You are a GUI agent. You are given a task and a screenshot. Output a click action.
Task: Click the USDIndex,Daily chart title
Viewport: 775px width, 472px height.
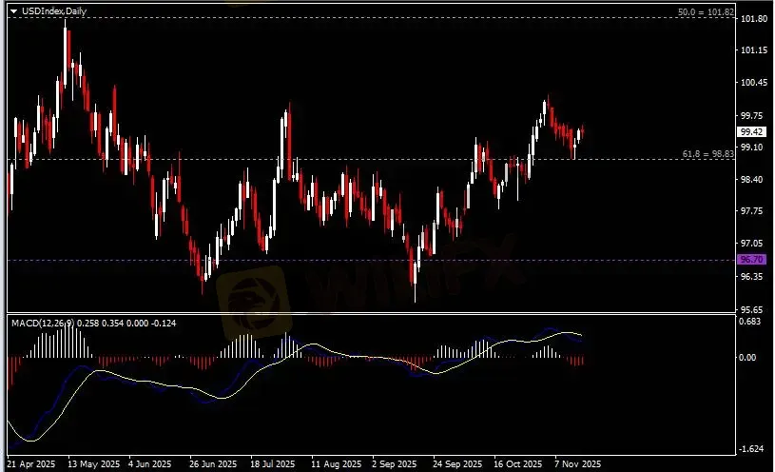[48, 10]
